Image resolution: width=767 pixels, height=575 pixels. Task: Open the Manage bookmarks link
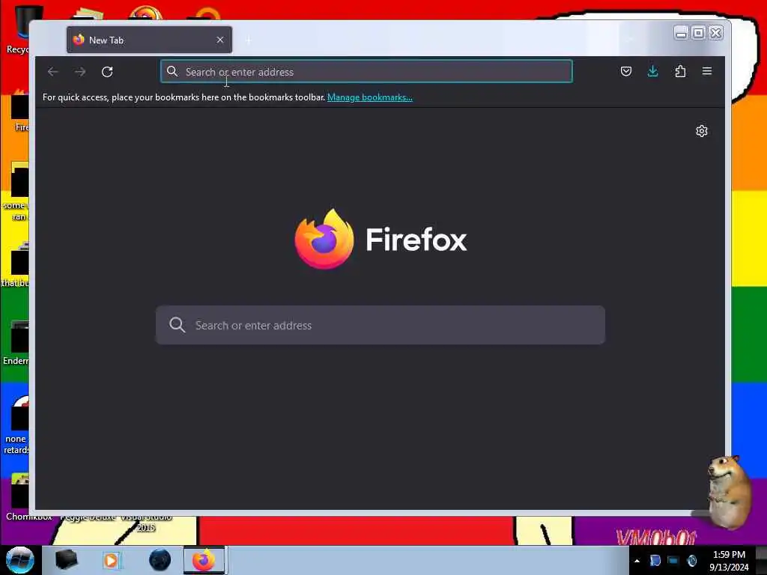click(x=370, y=97)
